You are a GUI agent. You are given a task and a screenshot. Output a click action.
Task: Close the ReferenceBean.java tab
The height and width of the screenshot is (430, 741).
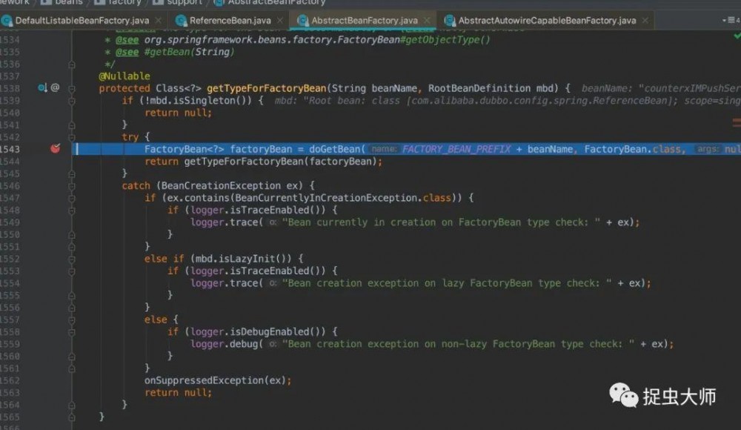[x=280, y=20]
